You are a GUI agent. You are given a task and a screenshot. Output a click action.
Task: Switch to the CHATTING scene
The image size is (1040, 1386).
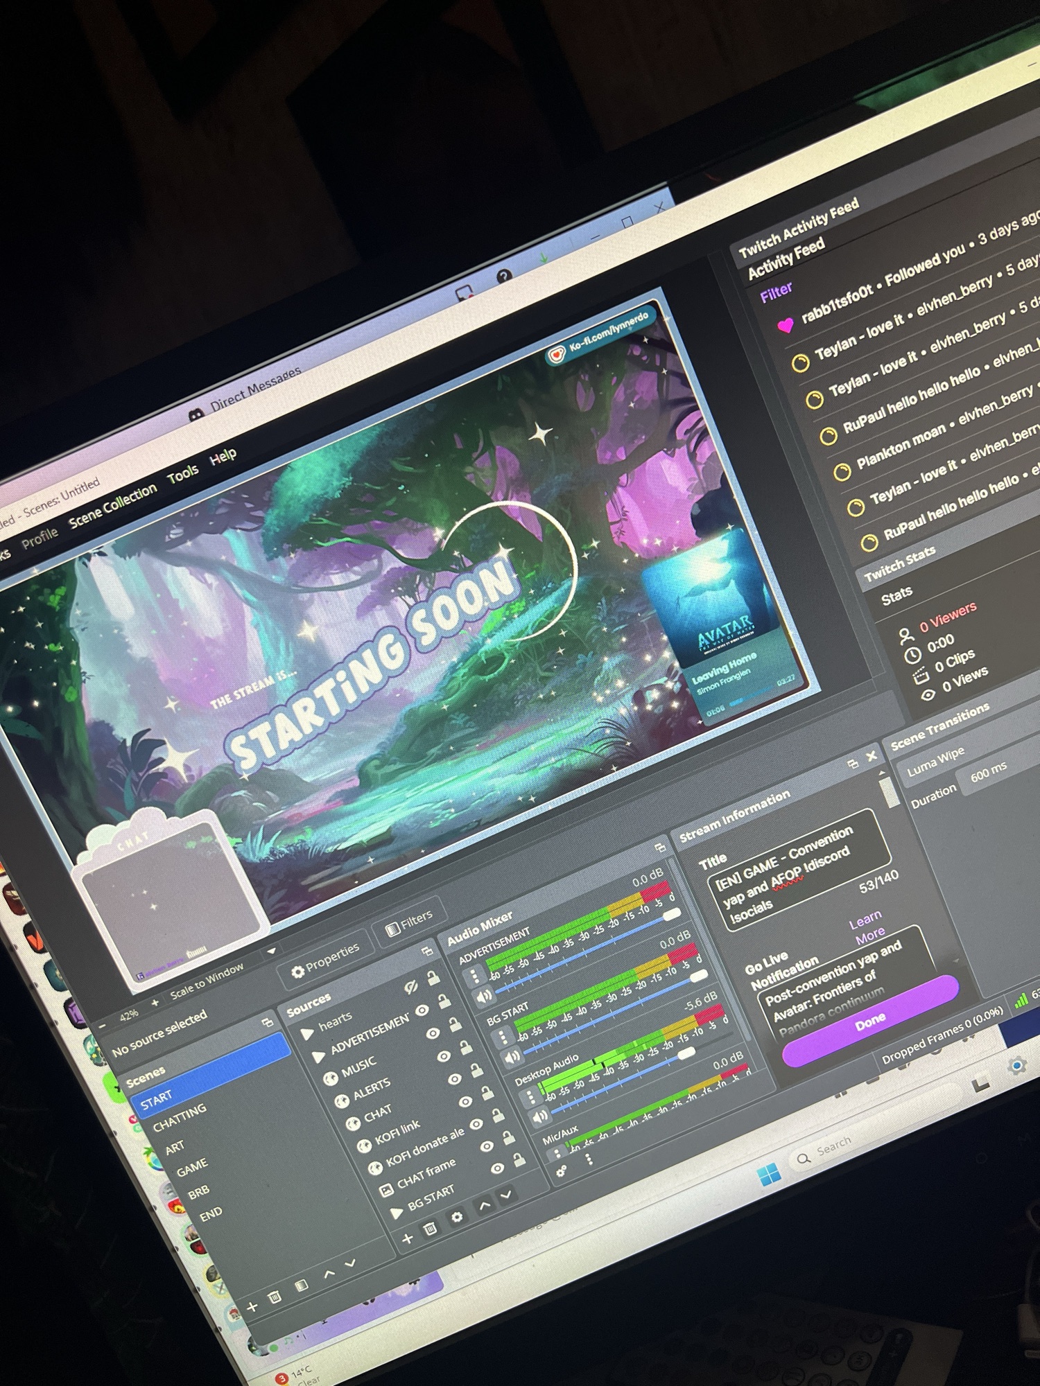coord(180,1117)
